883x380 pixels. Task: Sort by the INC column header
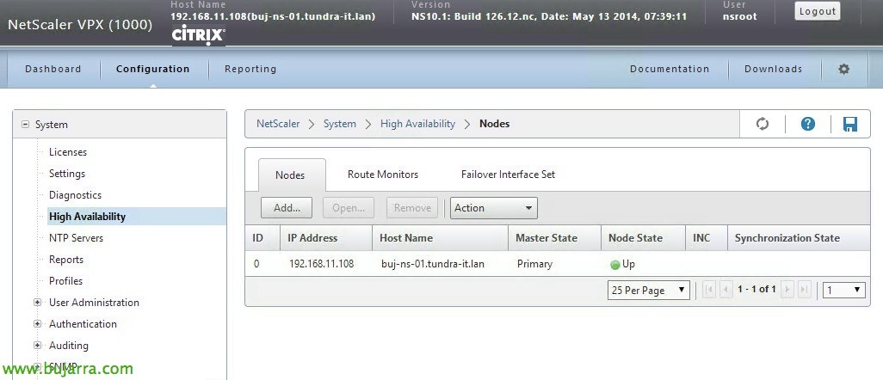[707, 238]
